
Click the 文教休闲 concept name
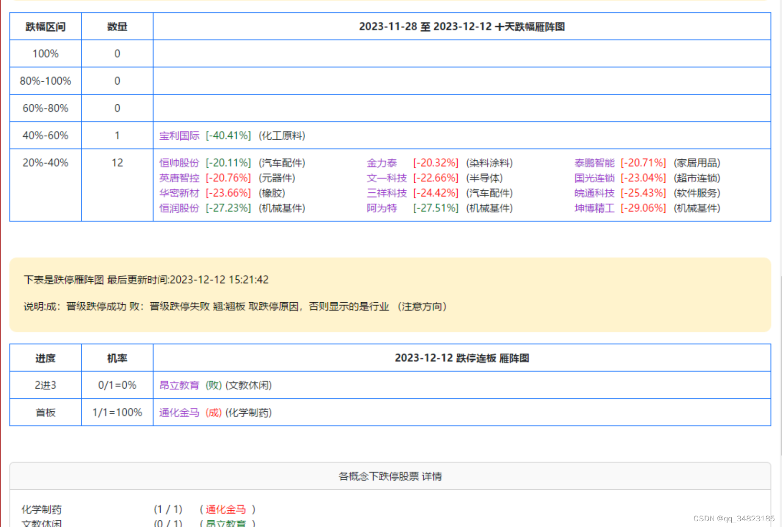(42, 523)
